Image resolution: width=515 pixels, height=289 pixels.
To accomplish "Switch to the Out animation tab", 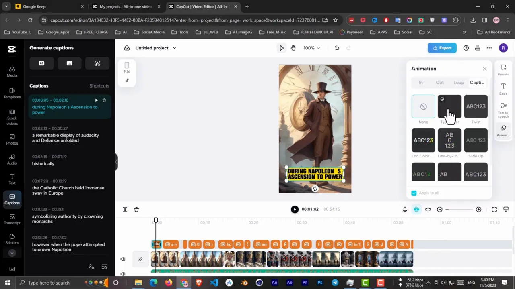I will 440,83.
